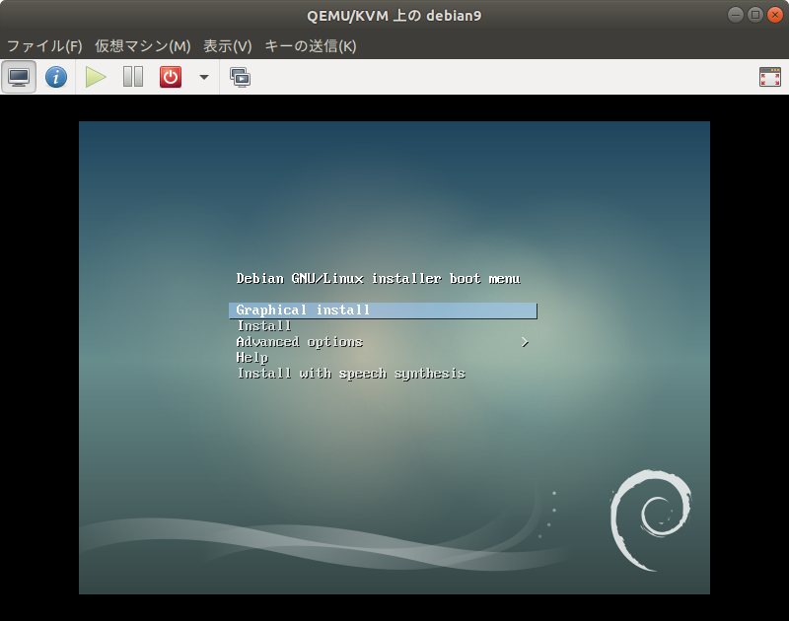Show the graphical console view
This screenshot has width=789, height=621.
coord(19,77)
